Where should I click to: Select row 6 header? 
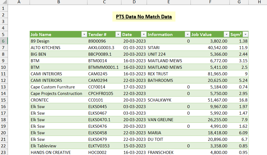(x=4, y=41)
